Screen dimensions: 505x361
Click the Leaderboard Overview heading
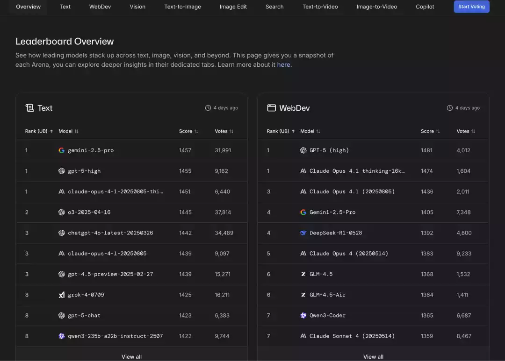tap(65, 42)
